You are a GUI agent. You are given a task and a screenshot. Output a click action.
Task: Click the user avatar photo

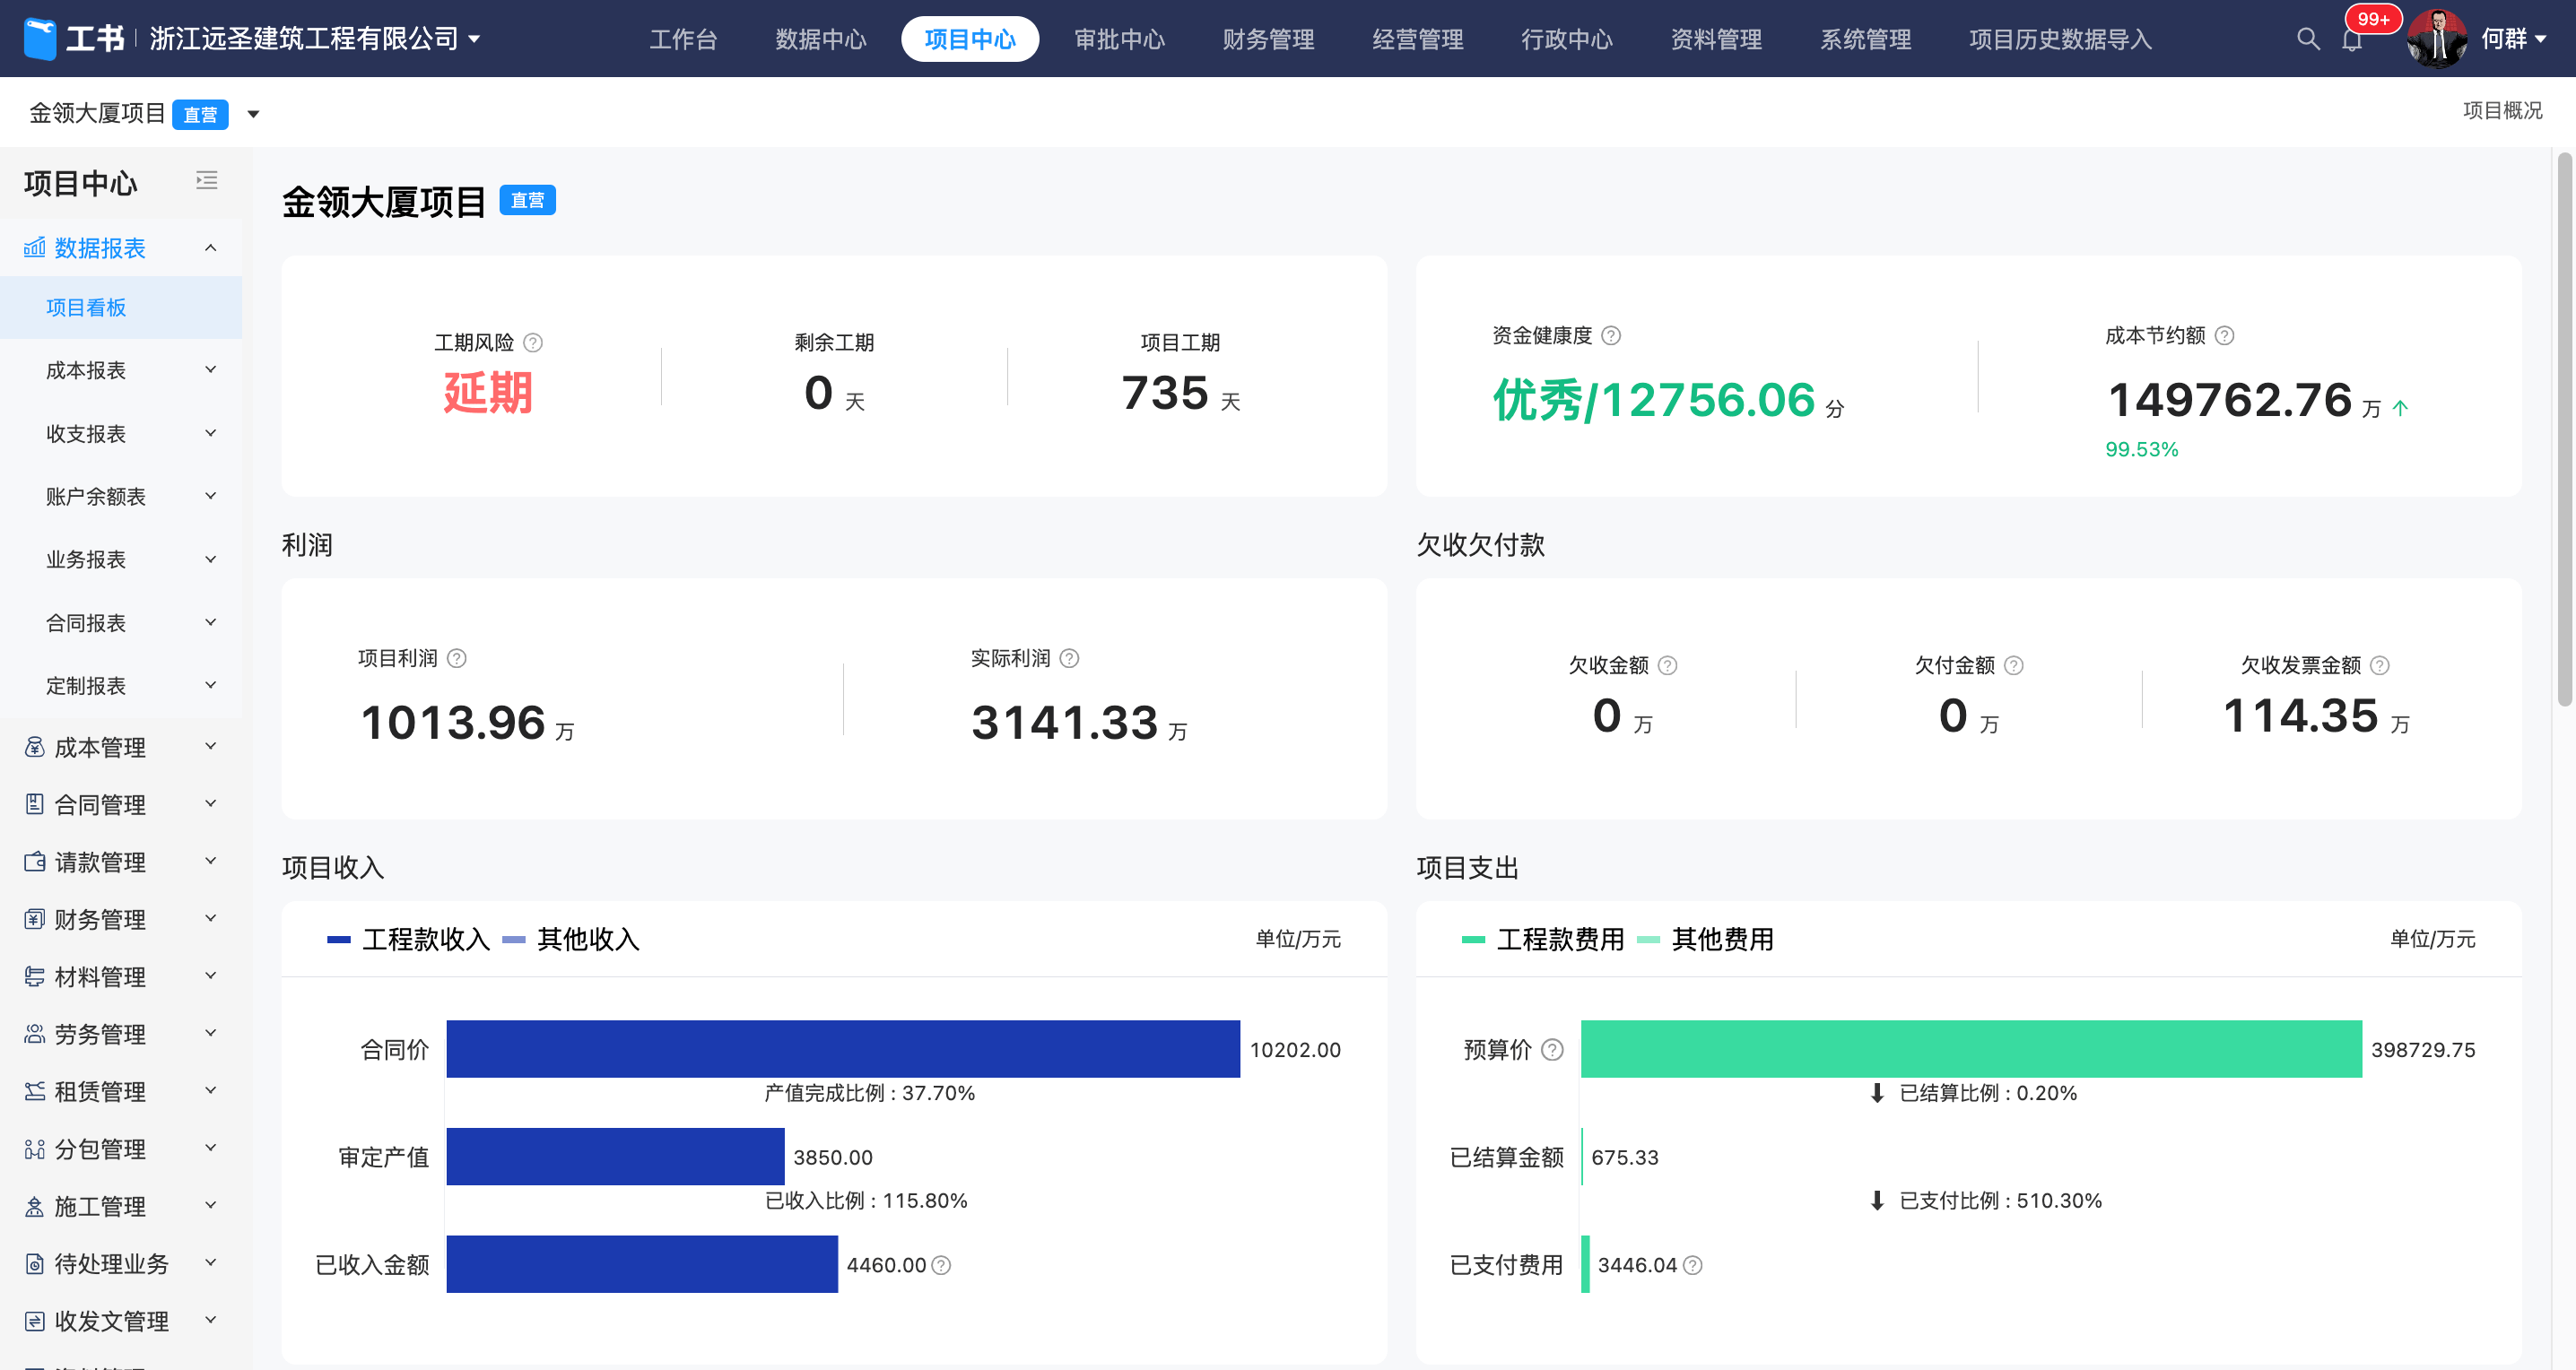[2437, 39]
